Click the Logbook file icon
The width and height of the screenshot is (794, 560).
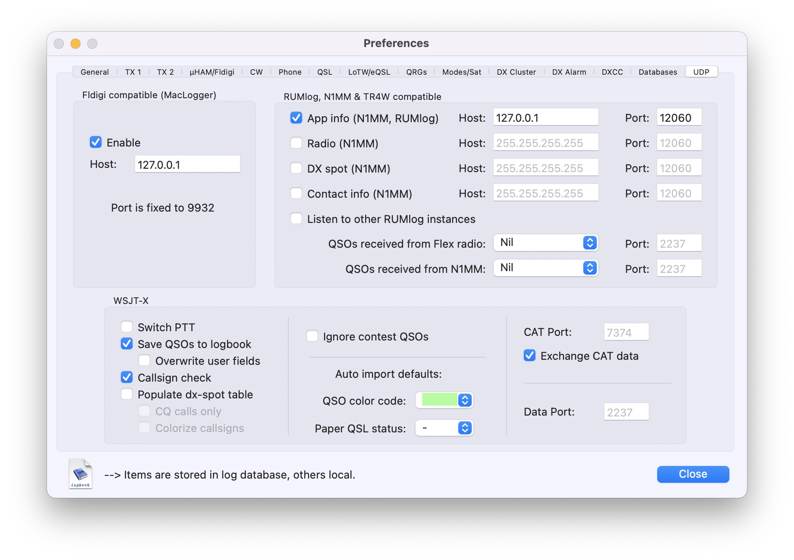pos(80,474)
